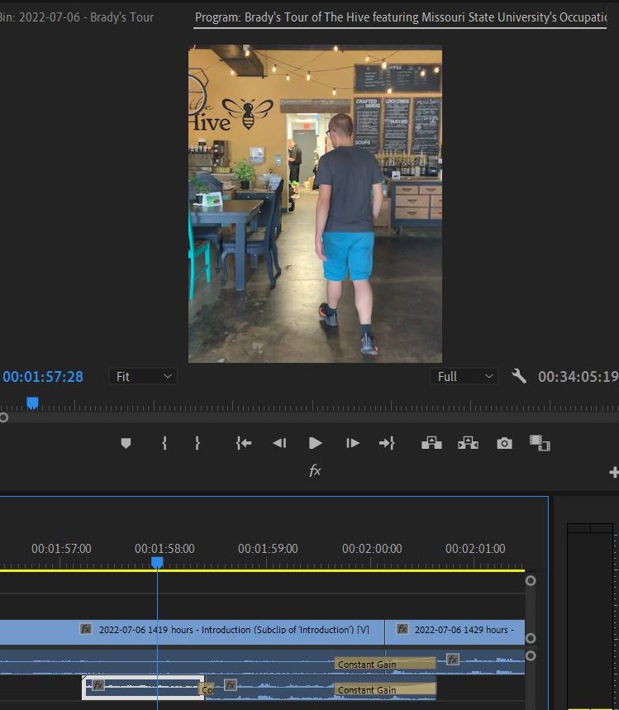Go to In point button
The width and height of the screenshot is (619, 710).
244,443
